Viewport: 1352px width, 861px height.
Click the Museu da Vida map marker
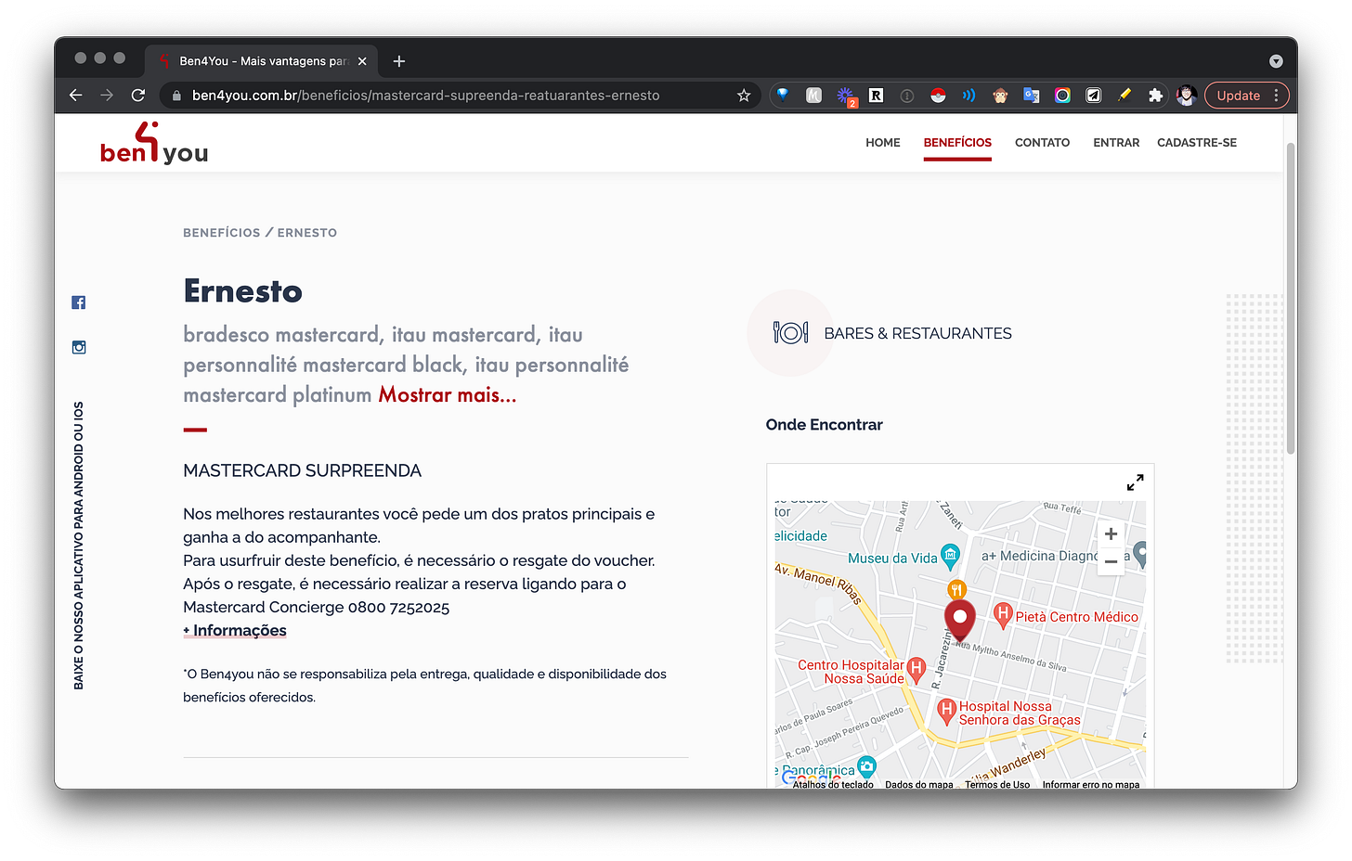(949, 557)
